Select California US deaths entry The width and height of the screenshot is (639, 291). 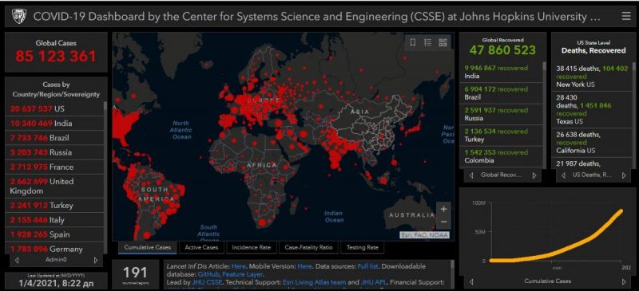click(592, 143)
